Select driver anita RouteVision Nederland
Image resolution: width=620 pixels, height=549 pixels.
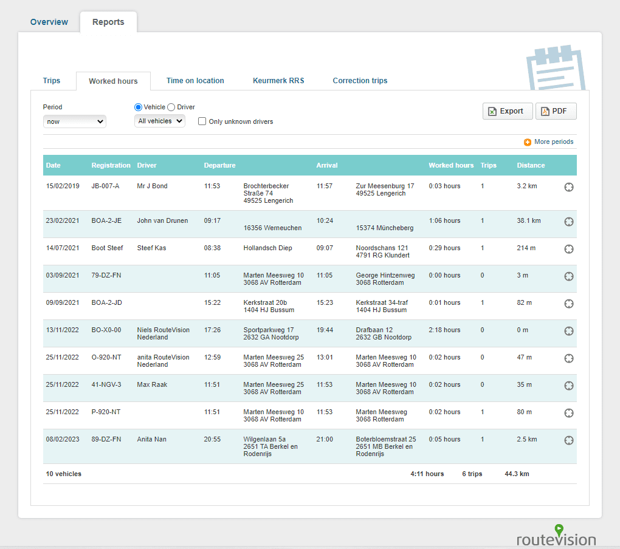163,361
